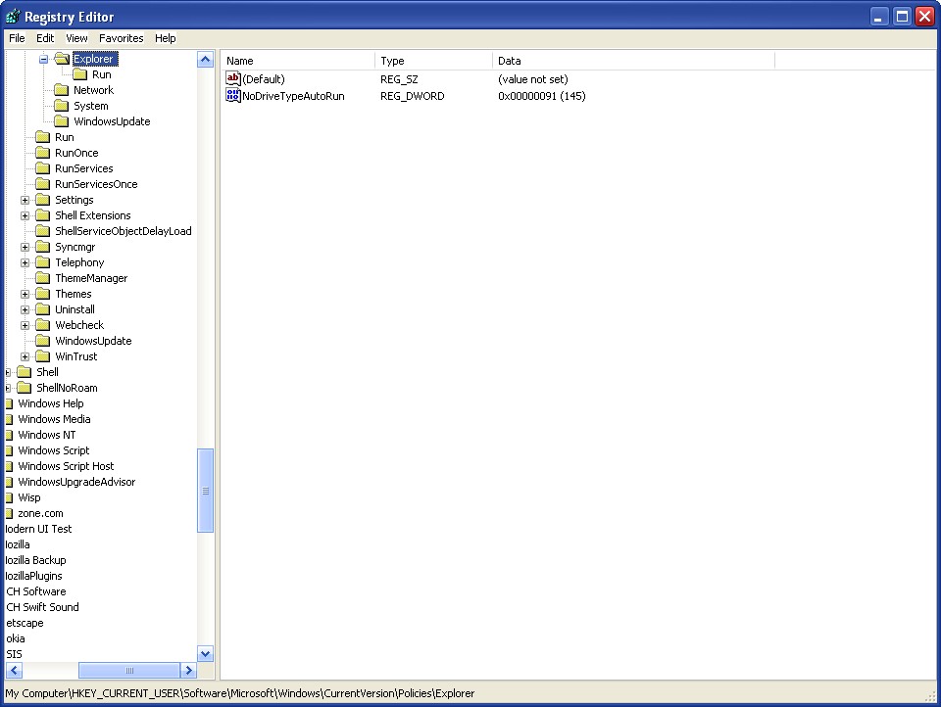Select the WindowsUpdate folder icon under Policies
The width and height of the screenshot is (941, 707).
[x=61, y=121]
